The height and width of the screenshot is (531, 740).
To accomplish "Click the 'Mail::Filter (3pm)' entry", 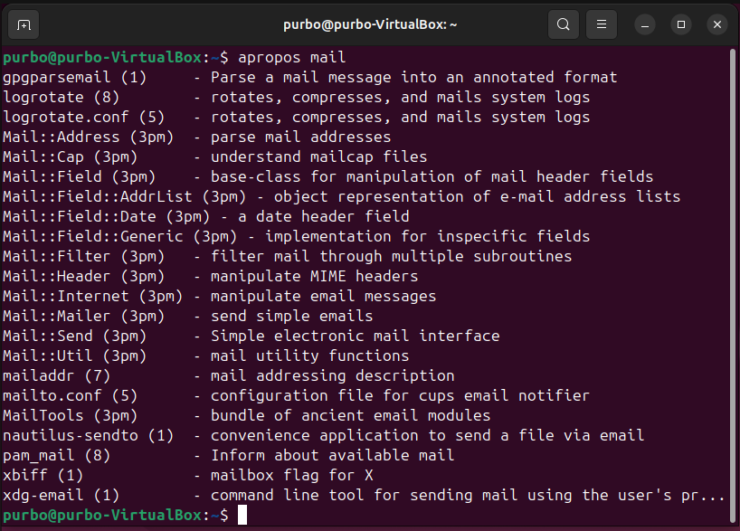I will pyautogui.click(x=83, y=256).
